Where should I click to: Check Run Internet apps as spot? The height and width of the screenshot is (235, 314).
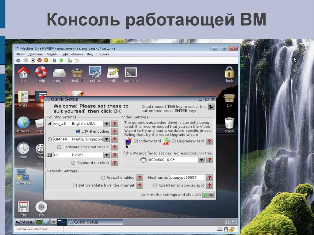[155, 185]
